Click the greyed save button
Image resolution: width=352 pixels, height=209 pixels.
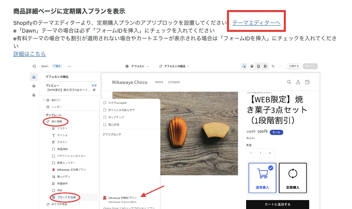(x=310, y=66)
